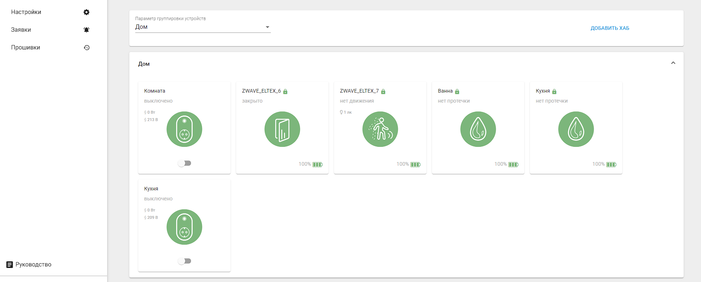Click the ZWAVE_ELTEX_6 device name
701x282 pixels.
click(x=261, y=91)
